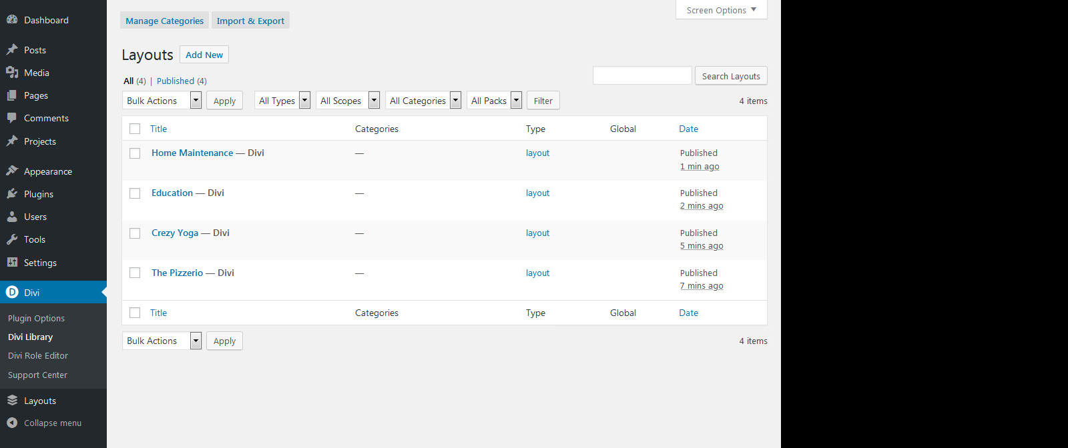Check the Education layout checkbox

point(135,193)
